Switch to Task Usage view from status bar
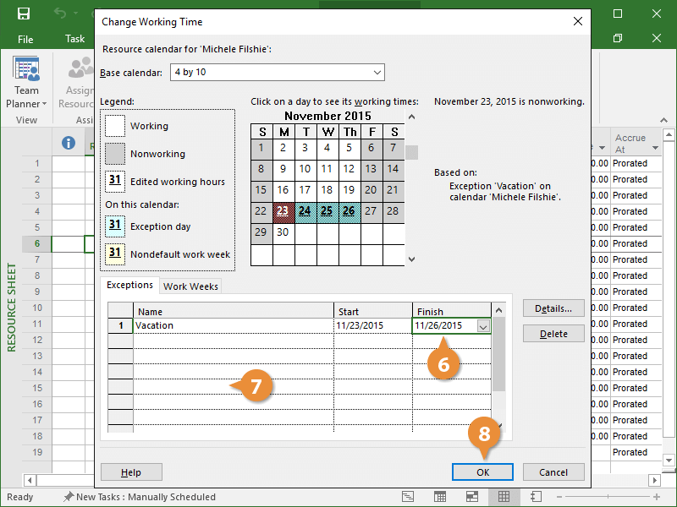Screen dimensions: 677x507 coord(439,497)
